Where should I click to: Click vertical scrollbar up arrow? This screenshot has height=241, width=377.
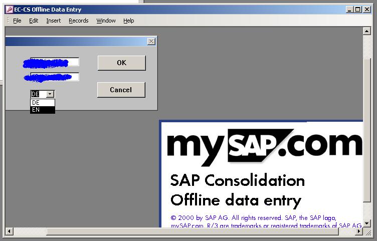366,31
